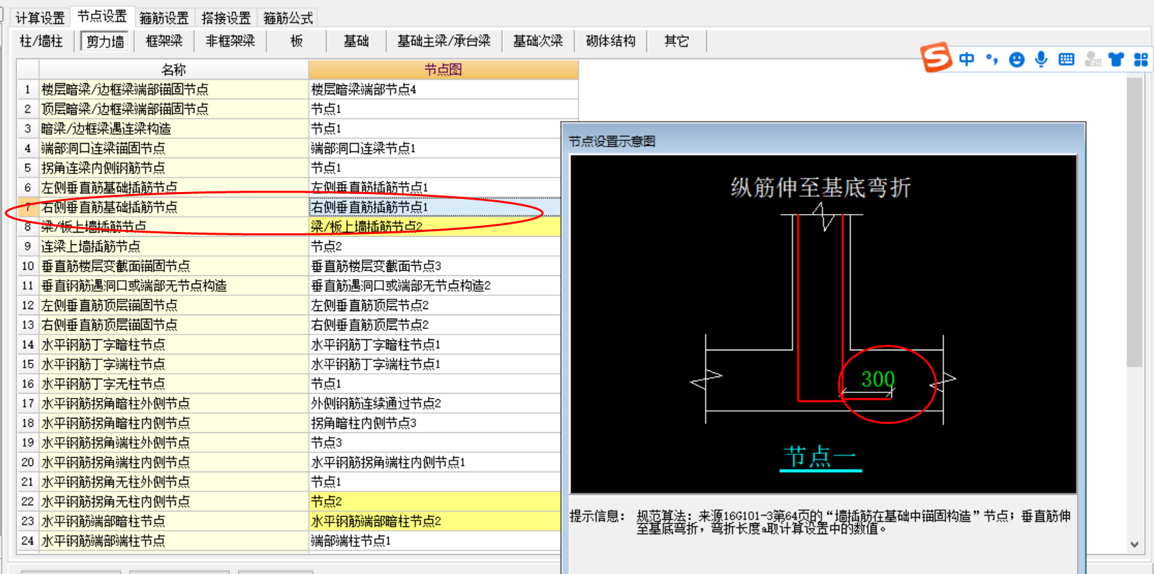The width and height of the screenshot is (1154, 574).
Task: Click the right vertical scrollbar thumb
Action: (x=1135, y=222)
